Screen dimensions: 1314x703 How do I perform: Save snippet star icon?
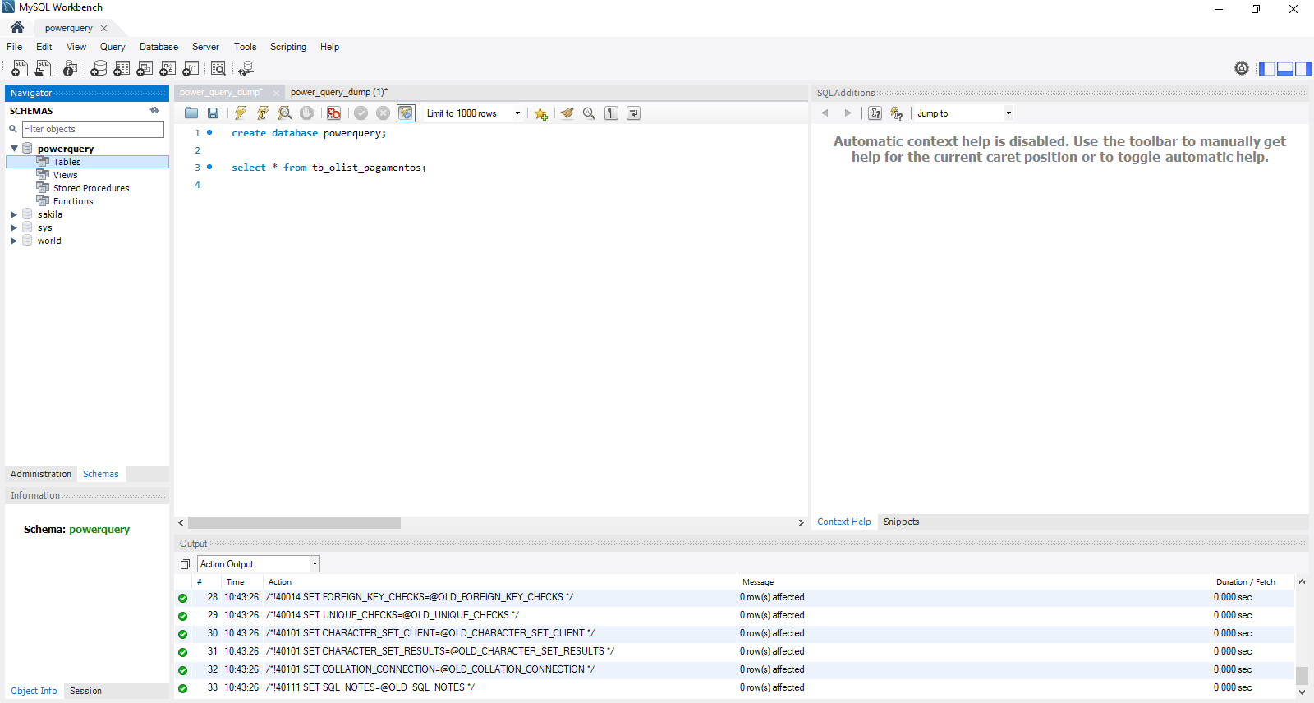pos(540,113)
